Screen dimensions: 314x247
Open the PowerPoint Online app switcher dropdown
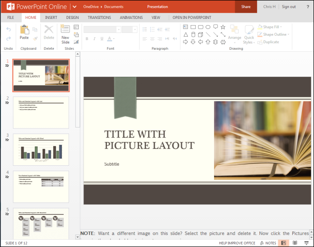click(x=74, y=7)
